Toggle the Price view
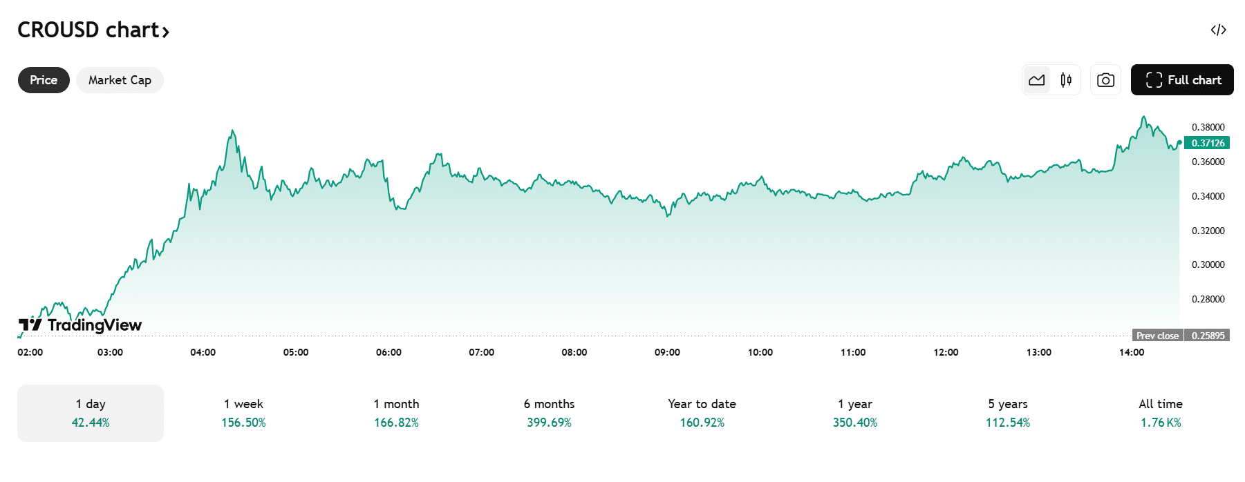The height and width of the screenshot is (482, 1245). (x=44, y=80)
